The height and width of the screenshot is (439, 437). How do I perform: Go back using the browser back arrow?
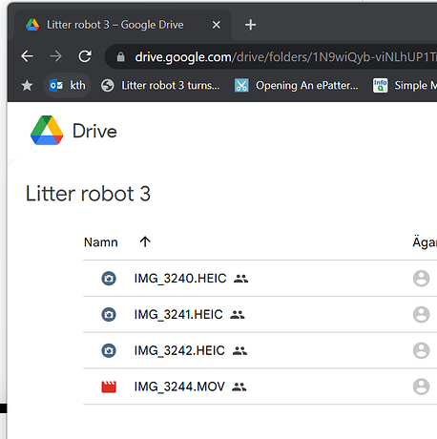pyautogui.click(x=27, y=56)
